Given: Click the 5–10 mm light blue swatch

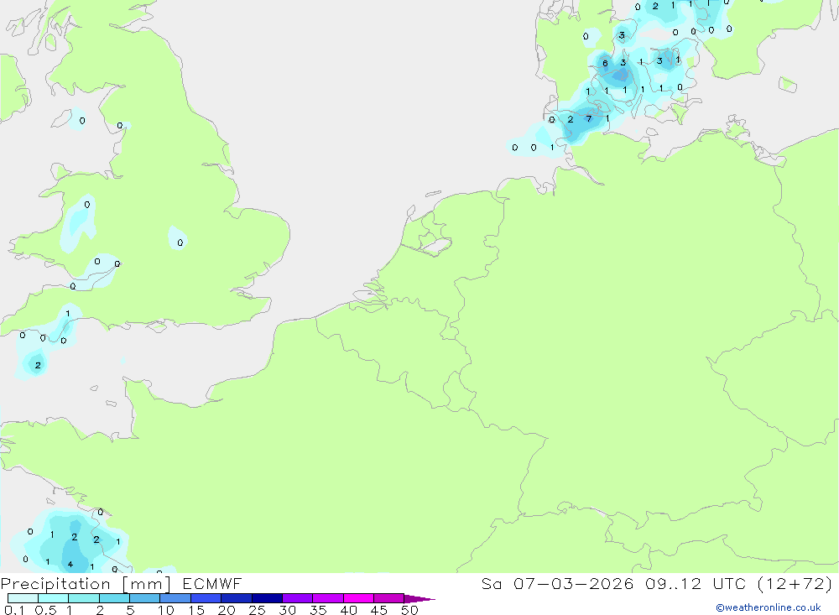Looking at the screenshot, I should coord(144,598).
